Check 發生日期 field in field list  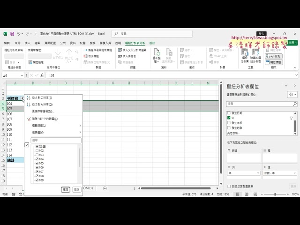229,113
